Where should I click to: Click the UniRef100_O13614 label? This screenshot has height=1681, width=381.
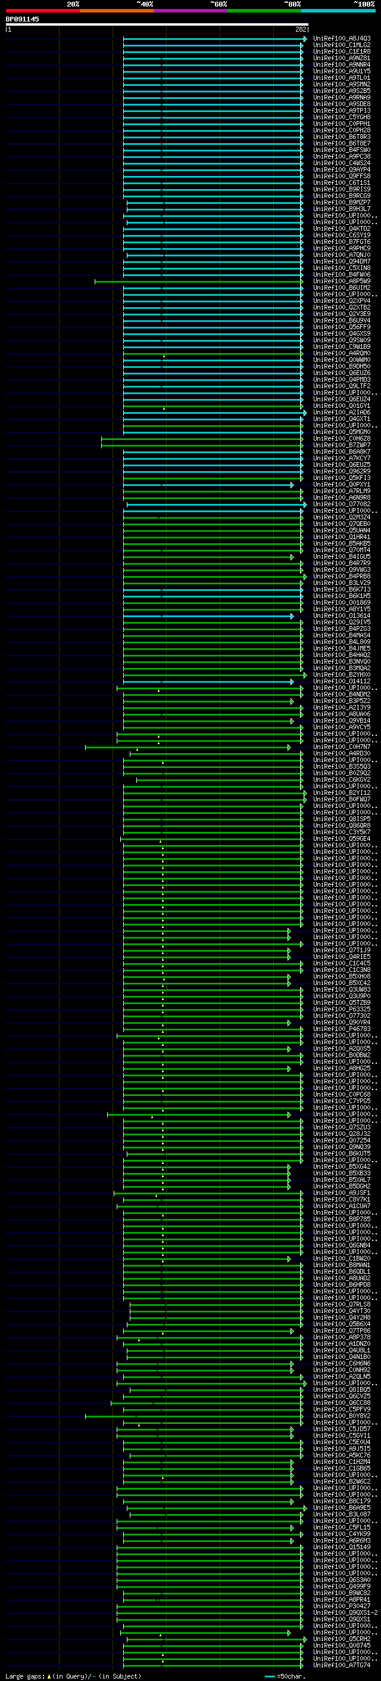pyautogui.click(x=342, y=615)
